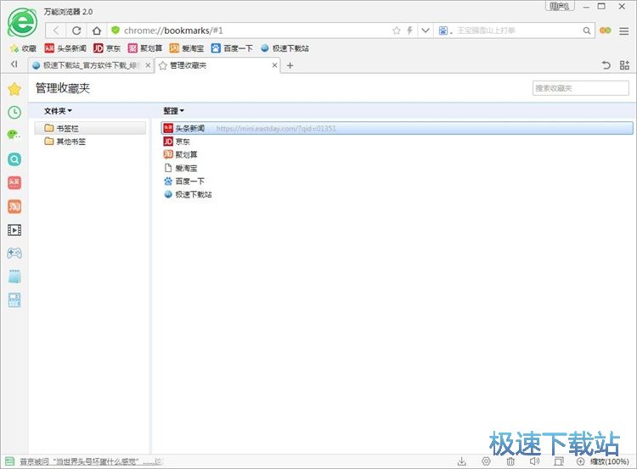Screen dimensions: 637x469
Task: Expand the 文件夹 dropdown menu
Action: click(x=58, y=111)
